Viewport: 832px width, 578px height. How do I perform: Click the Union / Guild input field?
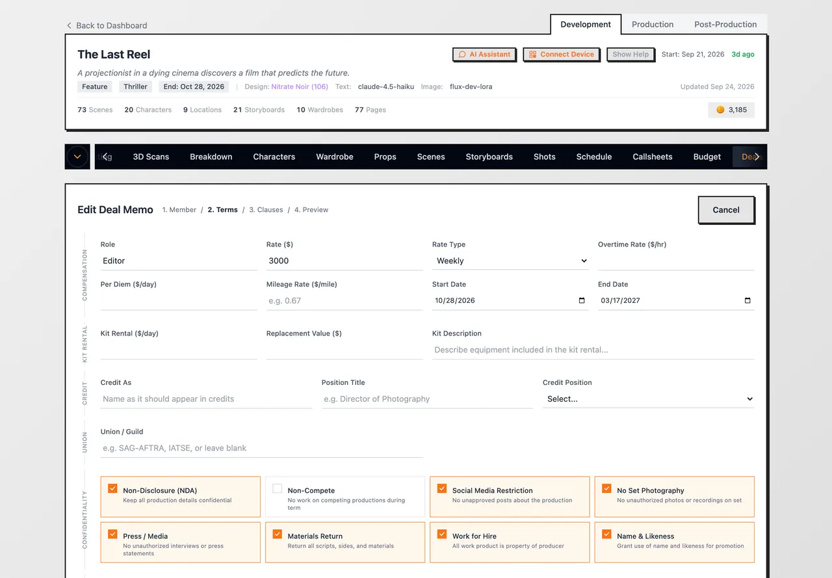tap(261, 448)
